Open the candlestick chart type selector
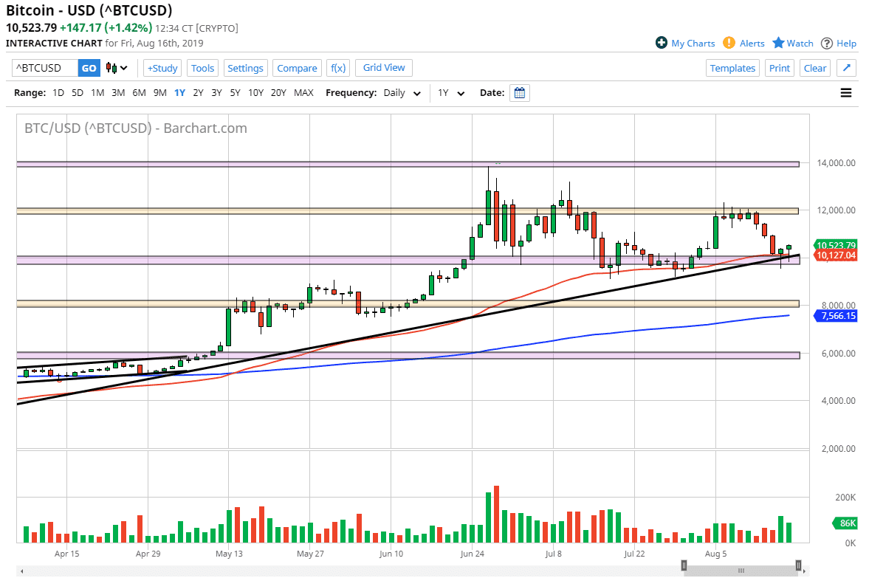This screenshot has width=869, height=578. [117, 68]
